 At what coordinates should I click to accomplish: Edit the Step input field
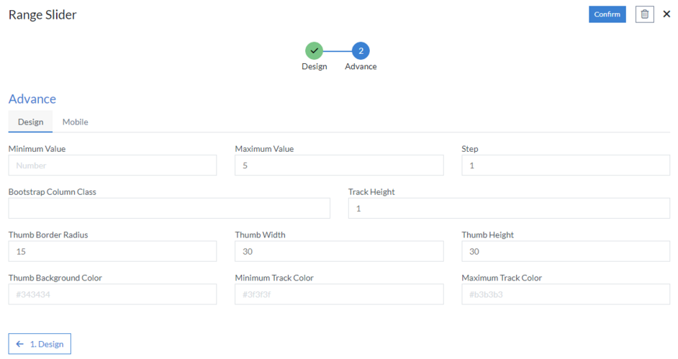[565, 165]
